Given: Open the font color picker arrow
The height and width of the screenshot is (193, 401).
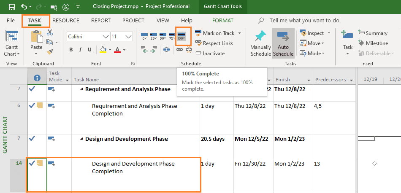Looking at the screenshot, I should point(124,50).
